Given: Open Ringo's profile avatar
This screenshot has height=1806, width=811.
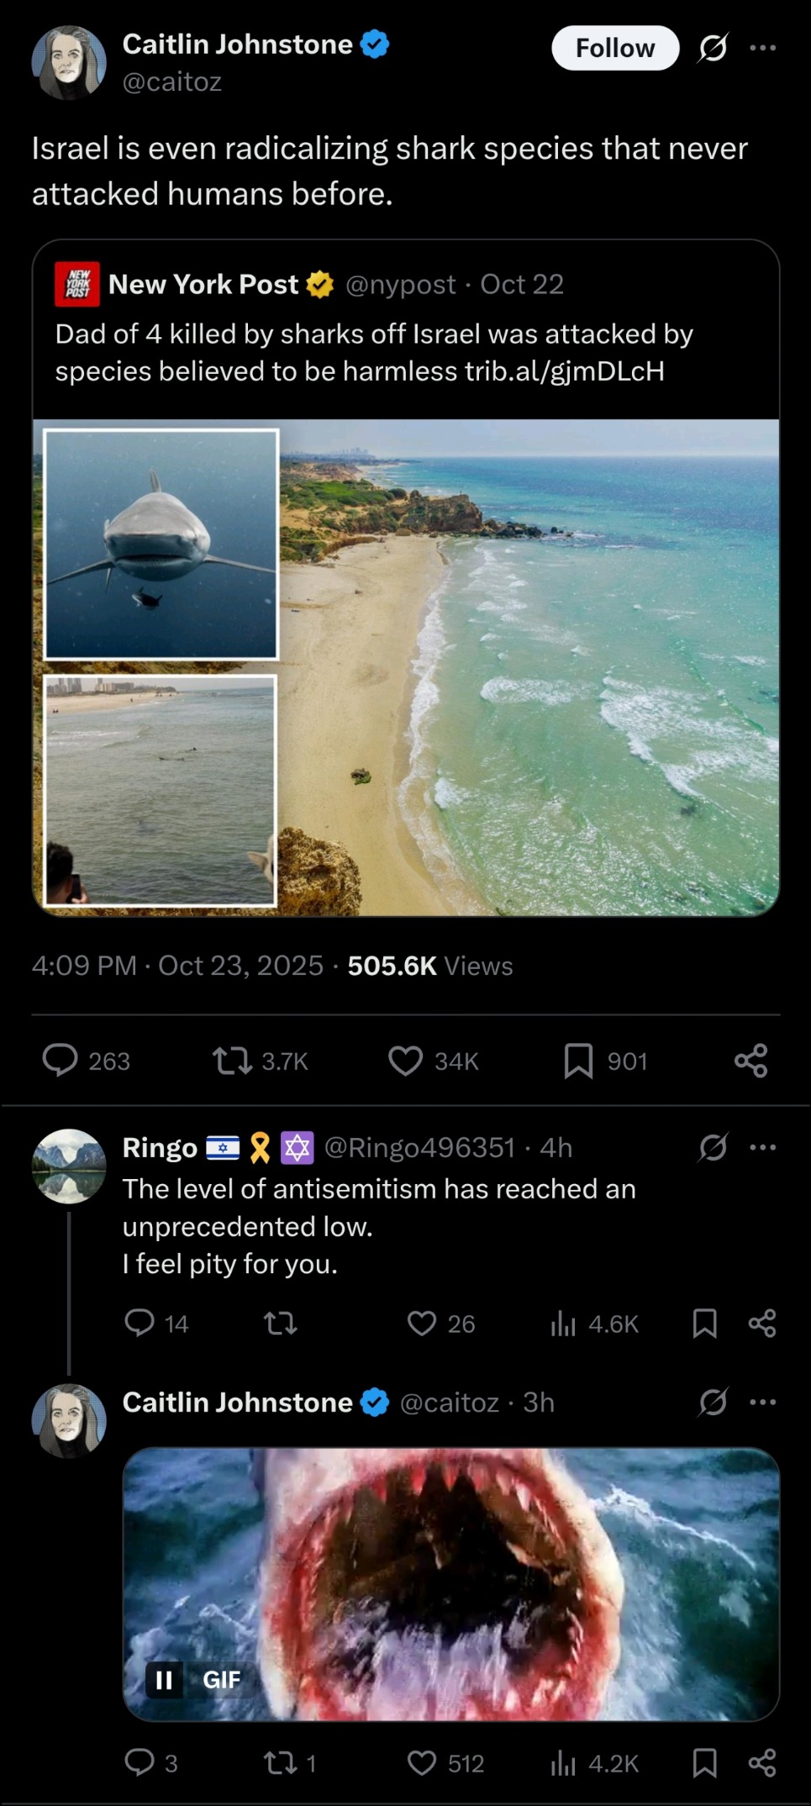Looking at the screenshot, I should [69, 1166].
